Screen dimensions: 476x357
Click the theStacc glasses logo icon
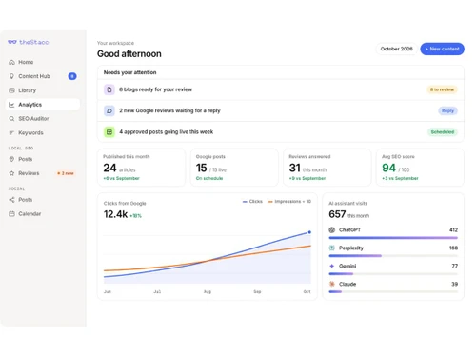12,42
